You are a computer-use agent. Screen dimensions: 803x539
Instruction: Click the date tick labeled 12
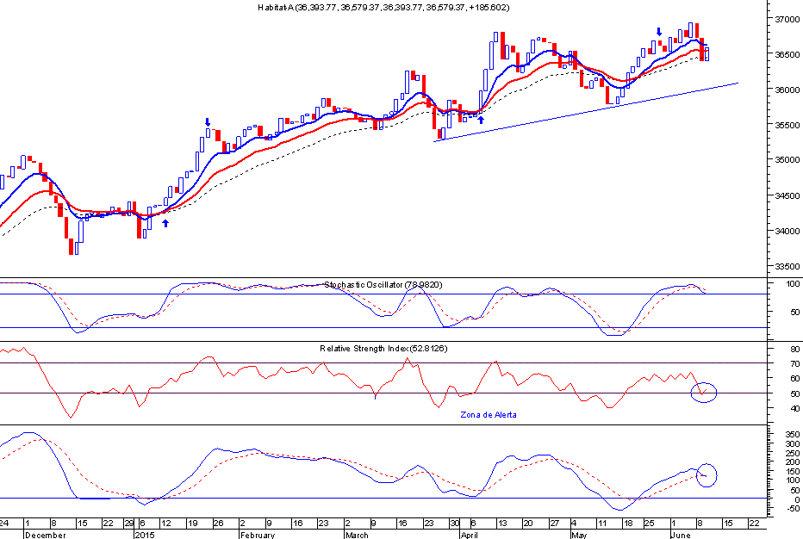[166, 524]
